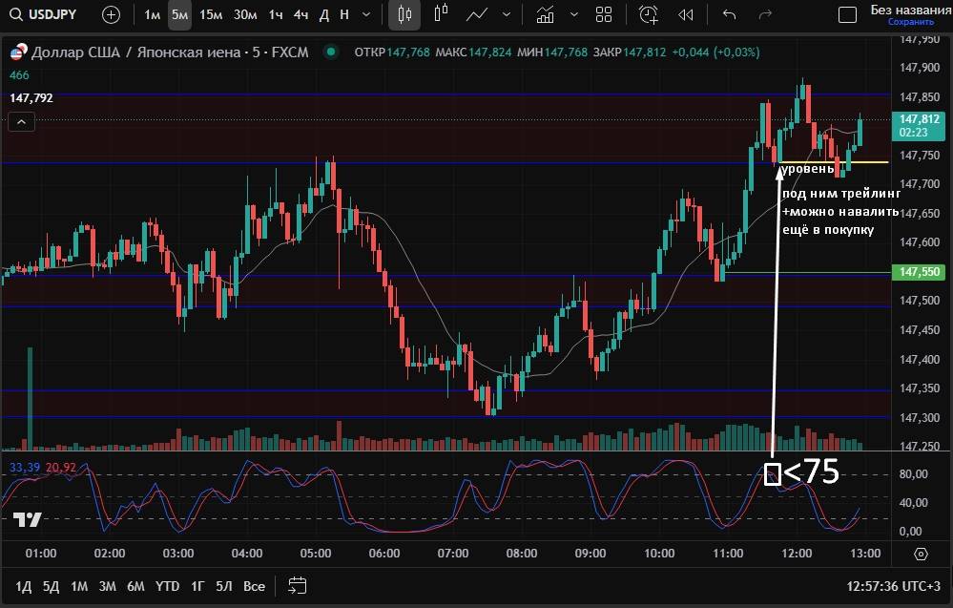Click the add symbol plus icon
Image resolution: width=953 pixels, height=608 pixels.
click(112, 14)
